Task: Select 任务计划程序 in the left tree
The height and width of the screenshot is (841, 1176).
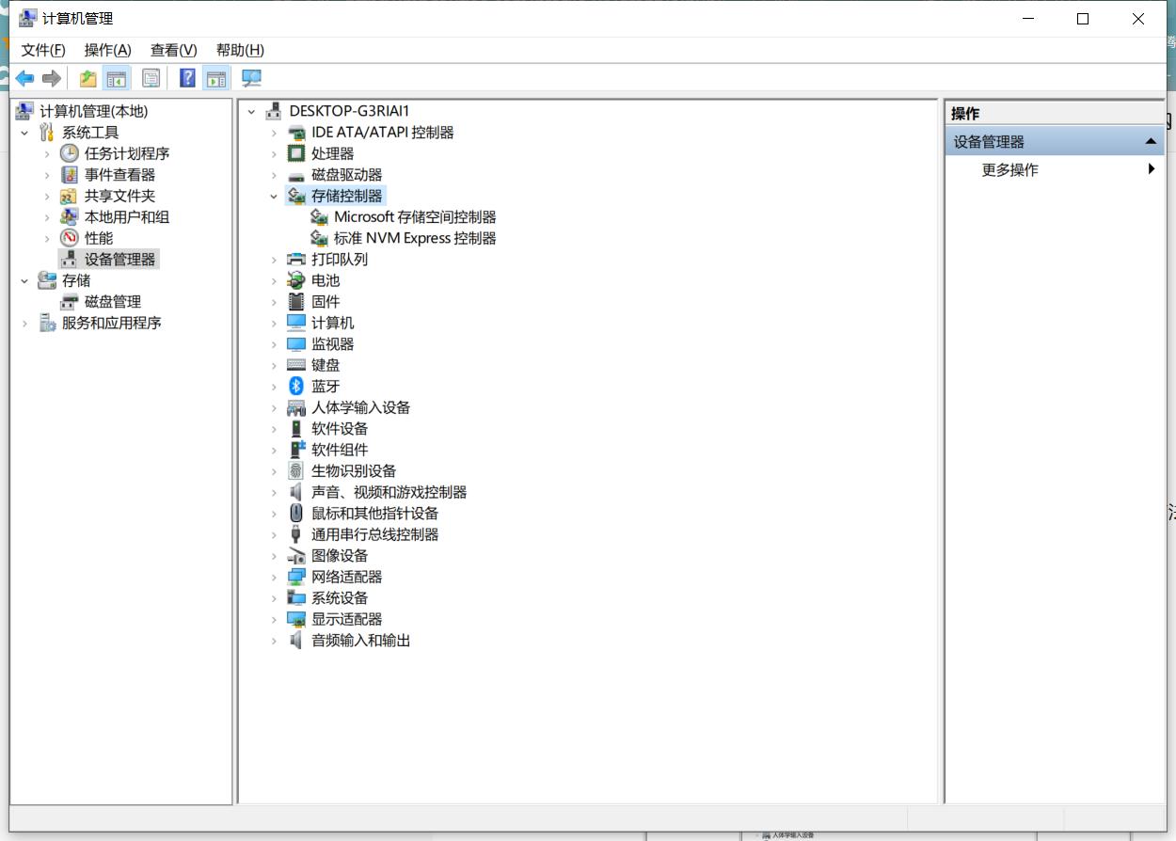Action: 127,153
